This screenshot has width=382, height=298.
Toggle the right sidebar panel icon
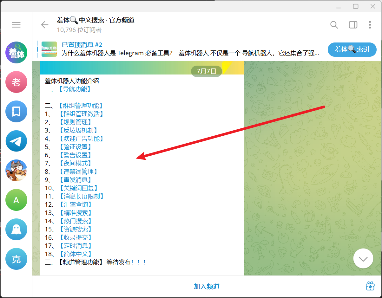pyautogui.click(x=353, y=25)
